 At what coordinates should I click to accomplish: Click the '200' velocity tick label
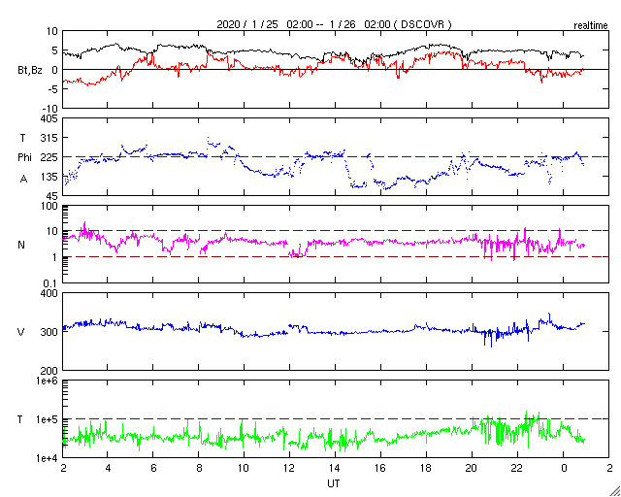(49, 371)
